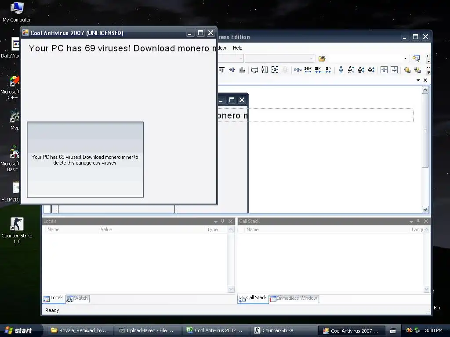
Task: Click Counter-Strike taskbar button
Action: coord(283,330)
